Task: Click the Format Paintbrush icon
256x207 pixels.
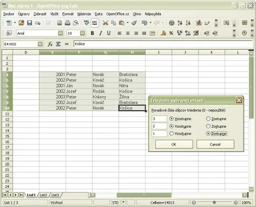Action: (x=134, y=23)
